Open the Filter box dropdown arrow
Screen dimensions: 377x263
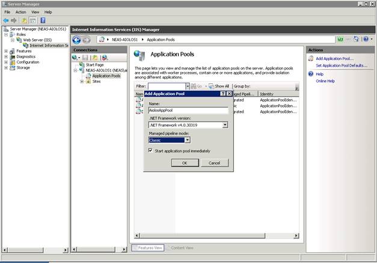coord(188,86)
